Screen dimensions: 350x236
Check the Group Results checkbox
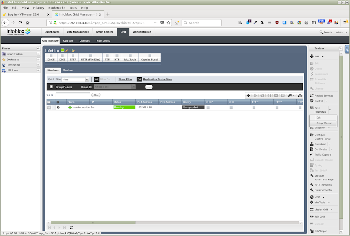click(x=51, y=87)
